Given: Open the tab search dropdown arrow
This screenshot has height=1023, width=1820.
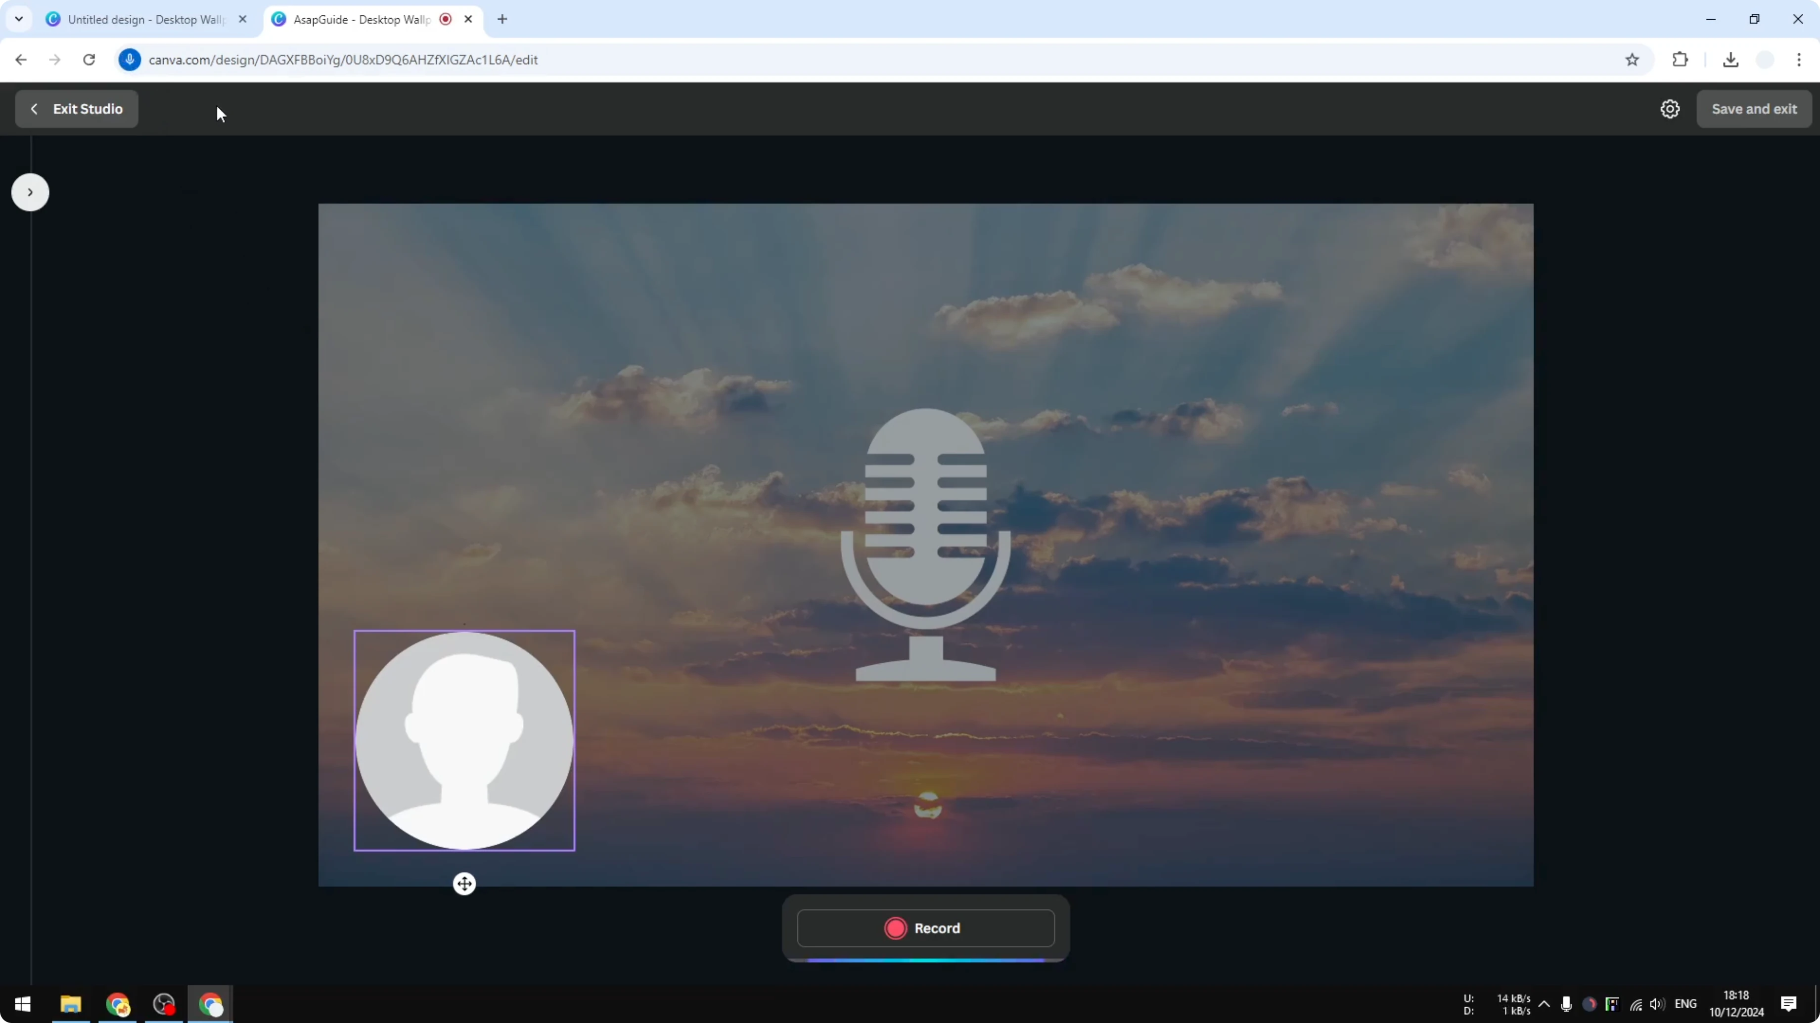Looking at the screenshot, I should pos(19,19).
